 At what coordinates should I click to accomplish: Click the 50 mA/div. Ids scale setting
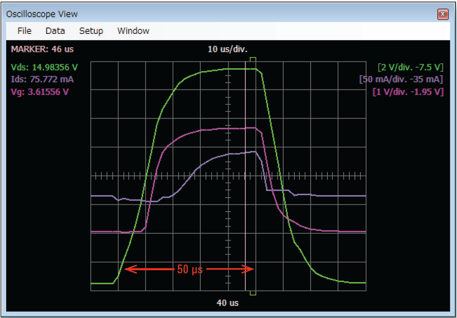pos(401,79)
